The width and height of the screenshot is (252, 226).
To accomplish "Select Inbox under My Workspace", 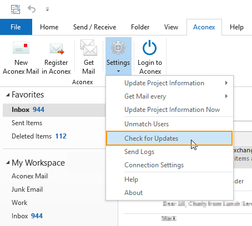I will [x=27, y=216].
